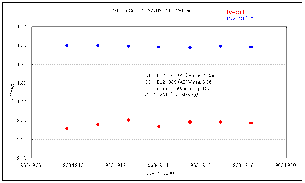Select the blue data point nearest 9634.914
Viewport: 305px width, 183px height.
[159, 47]
